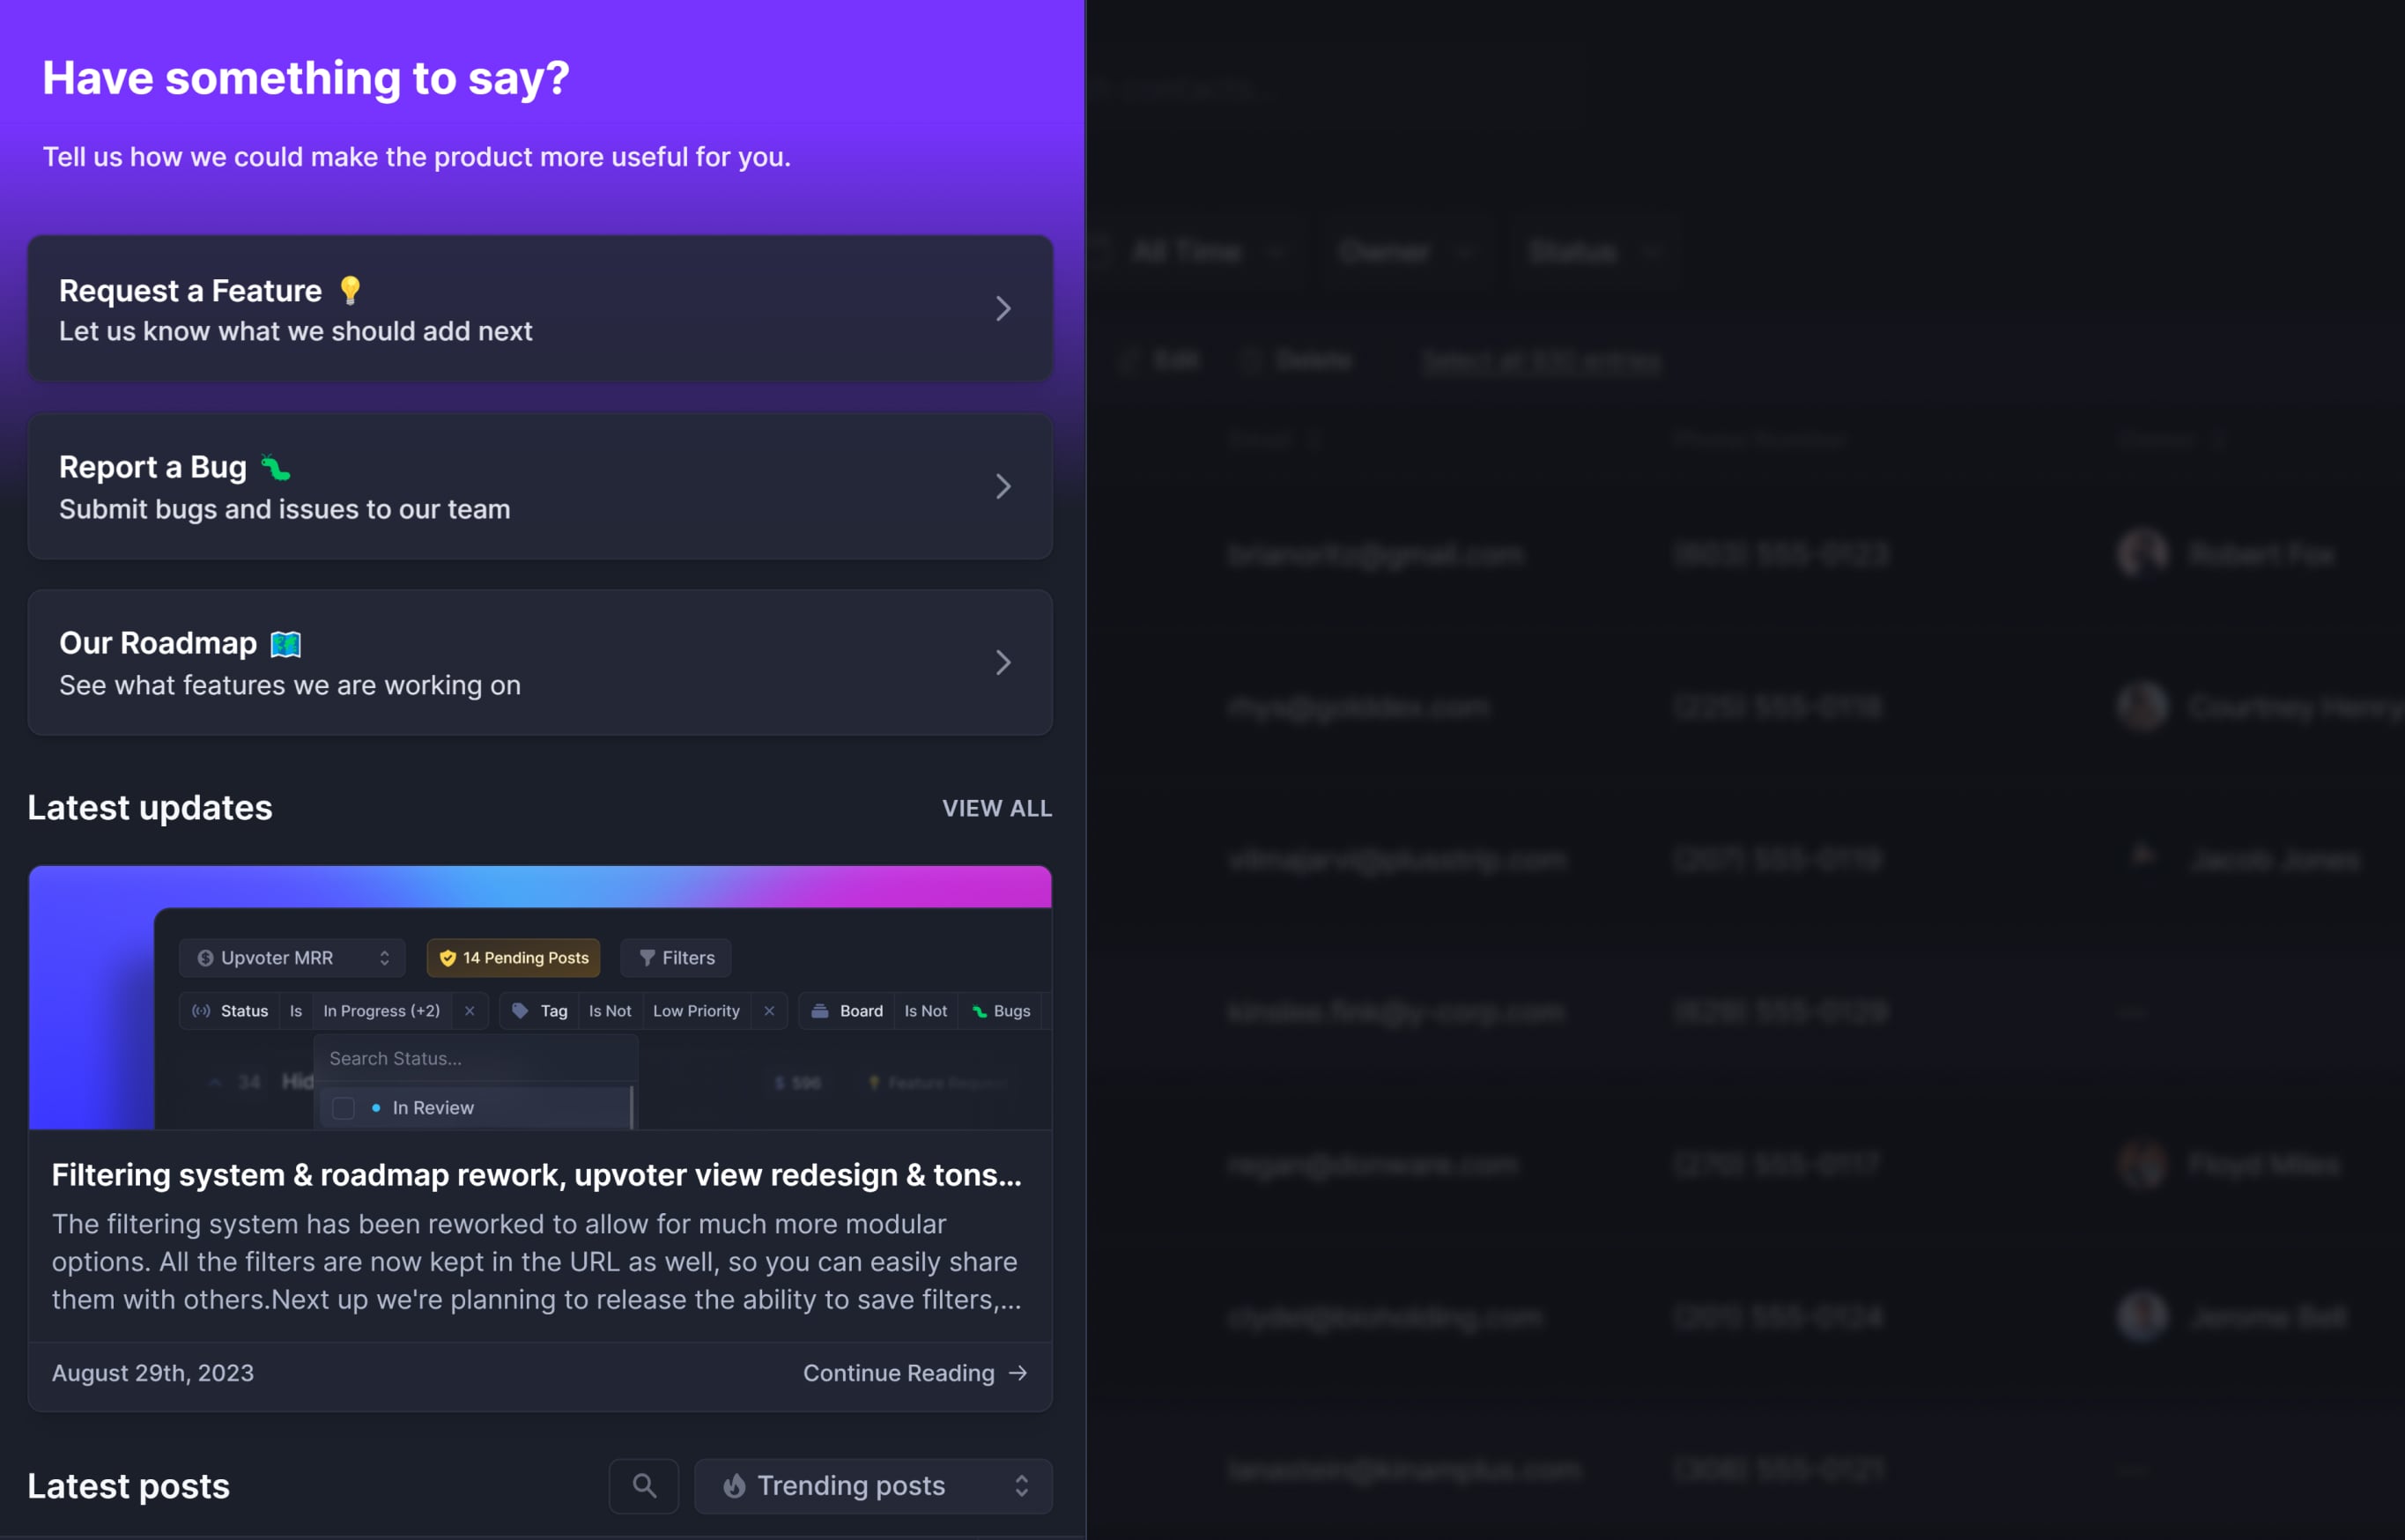Click the map icon beside Our Roadmap
Screen dimensions: 2405x1540
pos(286,644)
